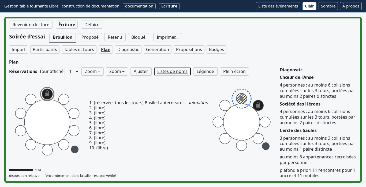Open the Diagnostic tab
This screenshot has width=366, height=187.
click(x=128, y=50)
